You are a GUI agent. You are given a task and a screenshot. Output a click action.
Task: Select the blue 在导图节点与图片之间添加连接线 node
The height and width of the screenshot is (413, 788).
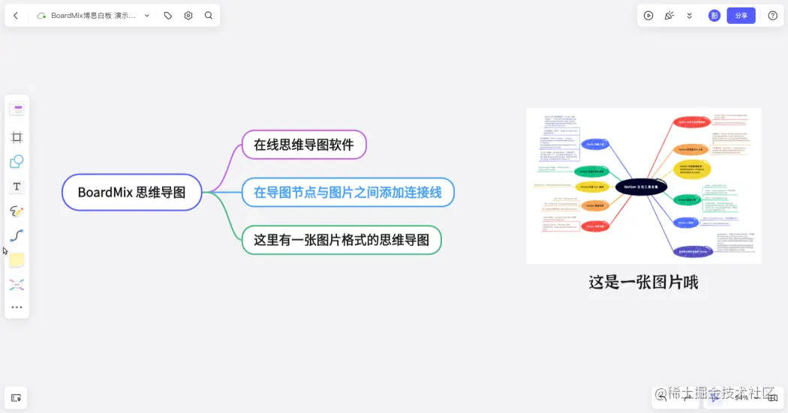point(347,192)
